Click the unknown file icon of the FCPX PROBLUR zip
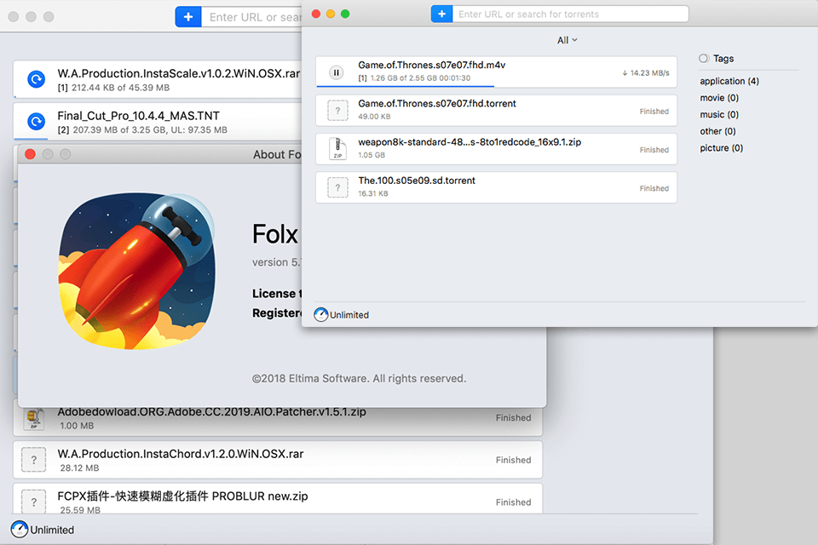 pyautogui.click(x=34, y=502)
